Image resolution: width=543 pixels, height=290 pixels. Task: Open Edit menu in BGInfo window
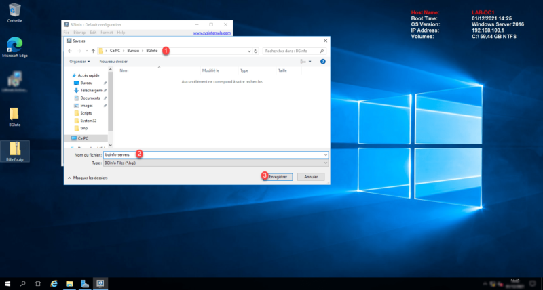(93, 33)
